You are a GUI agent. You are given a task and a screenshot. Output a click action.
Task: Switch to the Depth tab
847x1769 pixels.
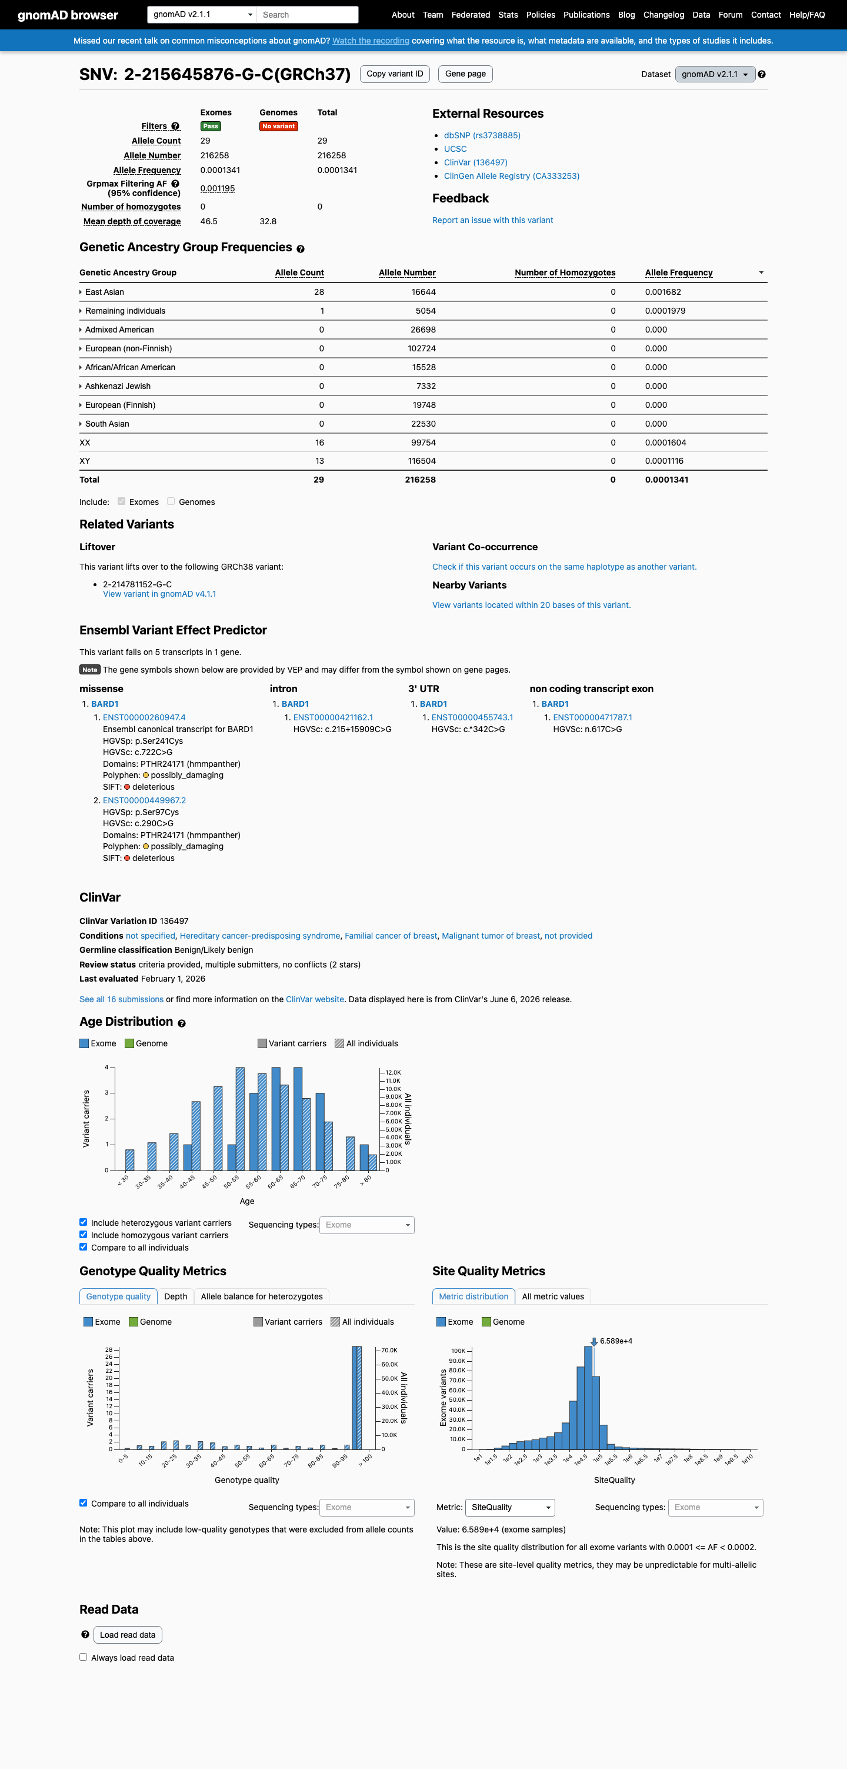[x=176, y=1296]
